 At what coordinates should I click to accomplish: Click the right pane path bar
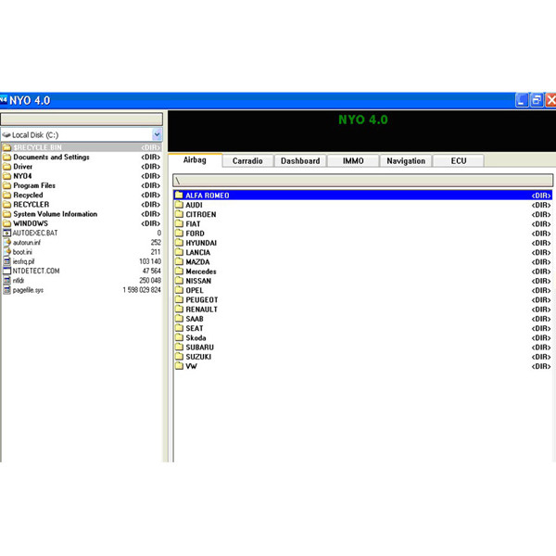coord(363,180)
